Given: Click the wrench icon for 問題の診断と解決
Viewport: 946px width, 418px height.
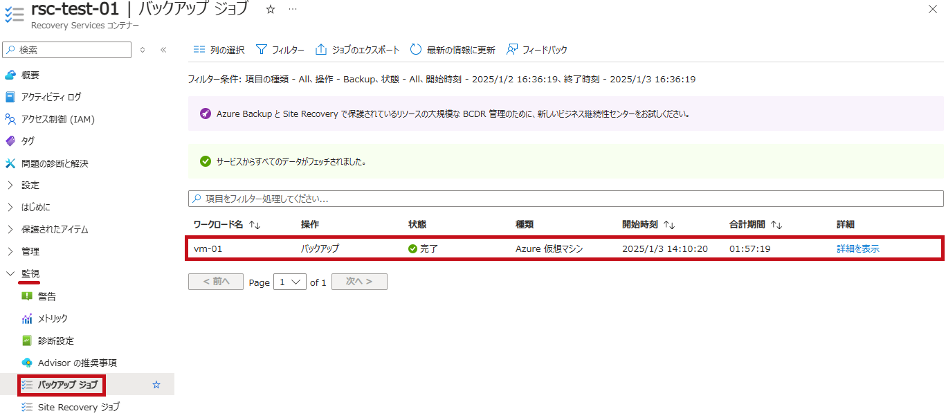Looking at the screenshot, I should click(x=10, y=163).
